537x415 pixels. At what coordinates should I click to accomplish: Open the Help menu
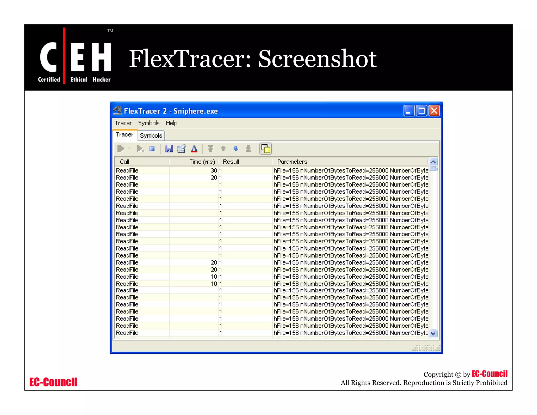click(x=171, y=123)
